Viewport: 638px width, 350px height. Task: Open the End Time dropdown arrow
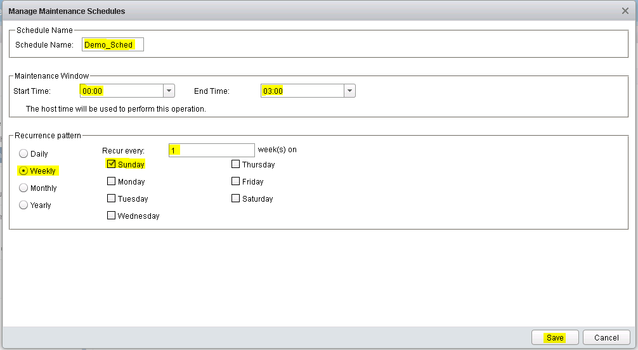(349, 91)
